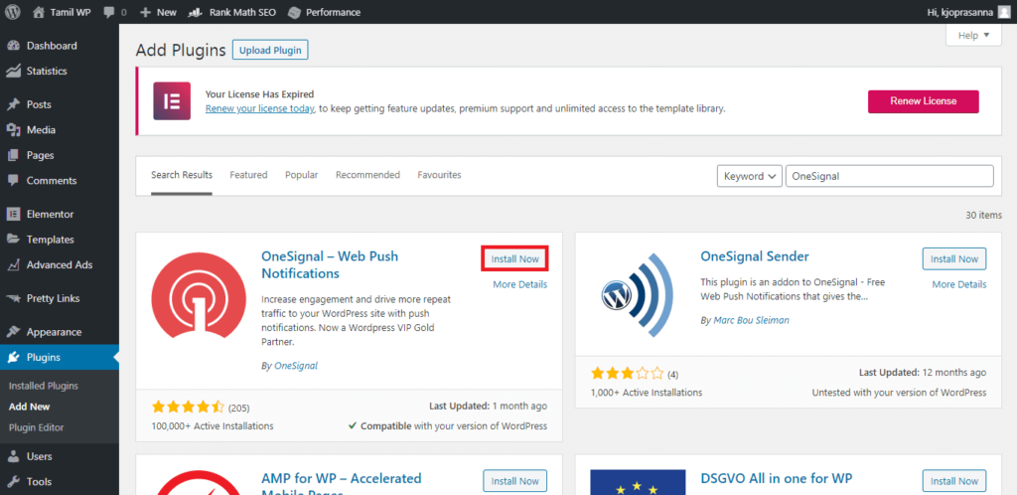The image size is (1017, 495).
Task: Open More Details for OneSignal Web Push
Action: pyautogui.click(x=519, y=285)
